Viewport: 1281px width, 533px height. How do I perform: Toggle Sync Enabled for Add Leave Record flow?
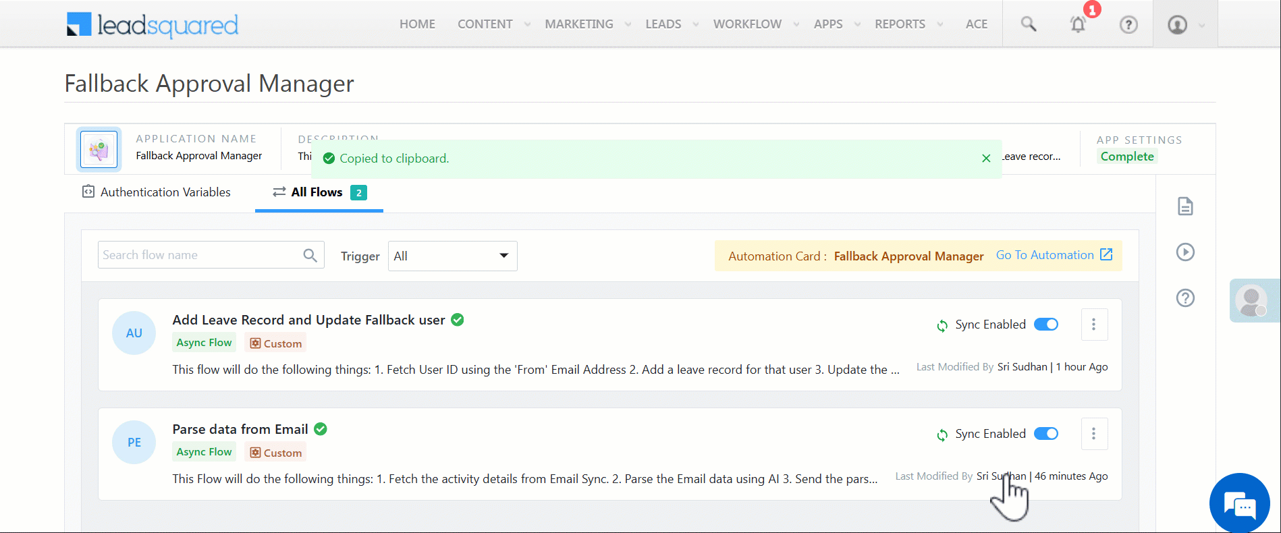tap(1046, 325)
